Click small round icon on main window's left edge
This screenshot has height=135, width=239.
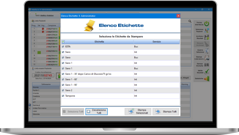(x=30, y=105)
